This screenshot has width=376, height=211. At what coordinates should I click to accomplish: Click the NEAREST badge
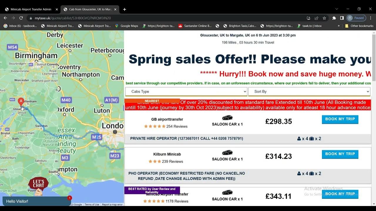[152, 101]
